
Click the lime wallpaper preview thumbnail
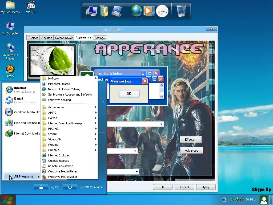coord(52,60)
